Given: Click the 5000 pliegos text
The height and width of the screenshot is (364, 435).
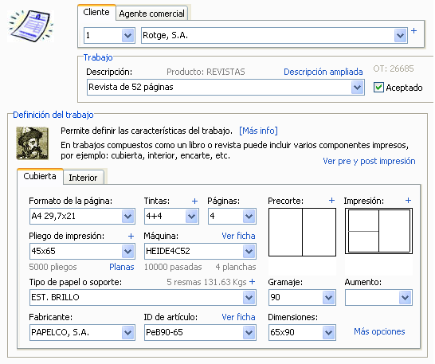Looking at the screenshot, I should point(53,267).
